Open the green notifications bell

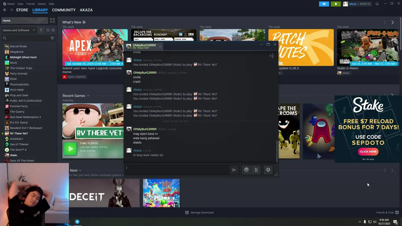click(336, 4)
